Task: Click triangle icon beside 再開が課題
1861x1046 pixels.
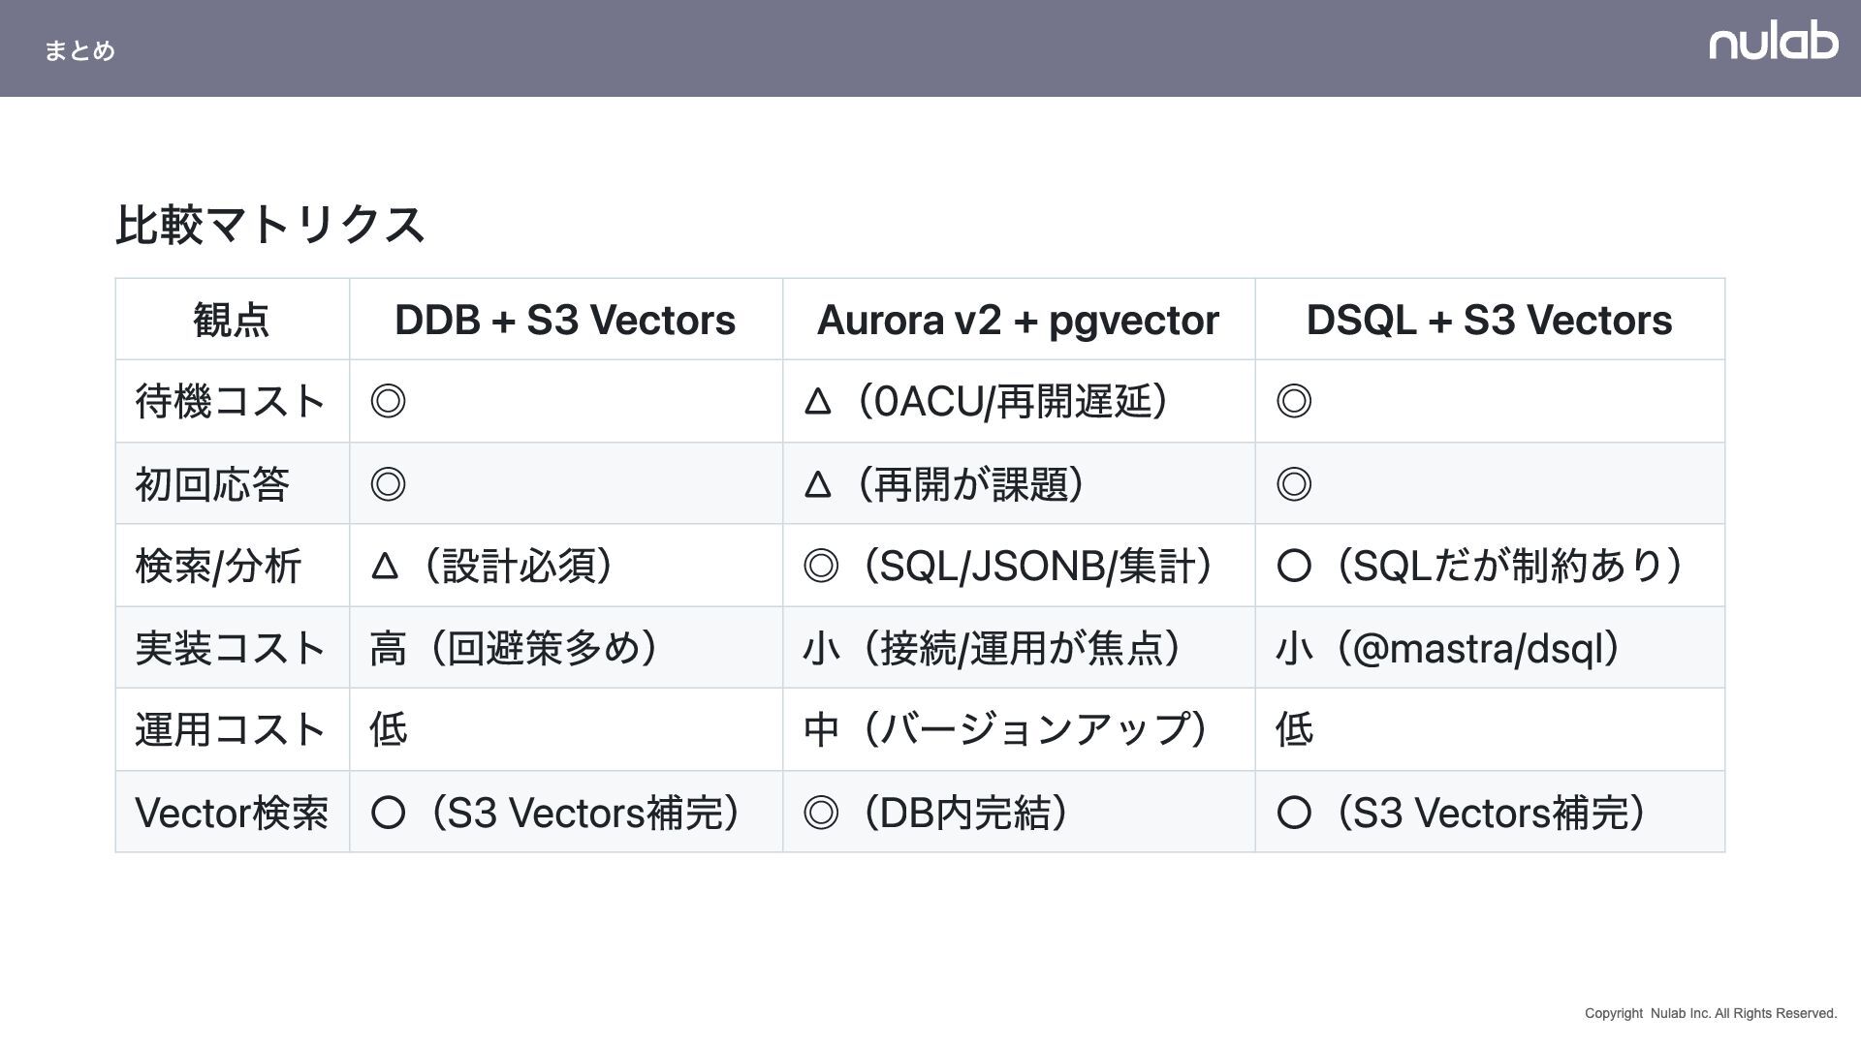Action: pyautogui.click(x=818, y=483)
